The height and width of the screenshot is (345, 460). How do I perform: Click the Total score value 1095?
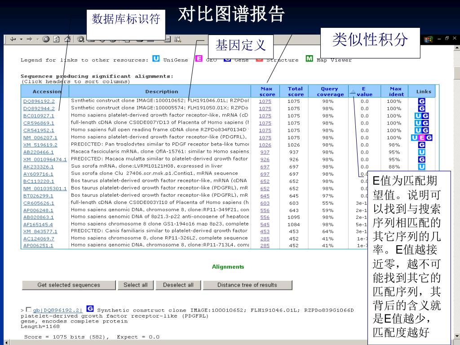pos(294,217)
